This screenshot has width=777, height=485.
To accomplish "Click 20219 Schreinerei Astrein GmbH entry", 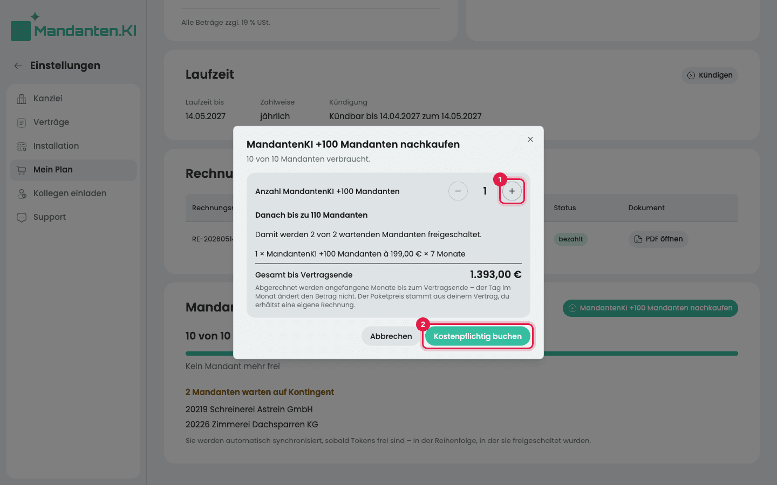I will pos(249,410).
